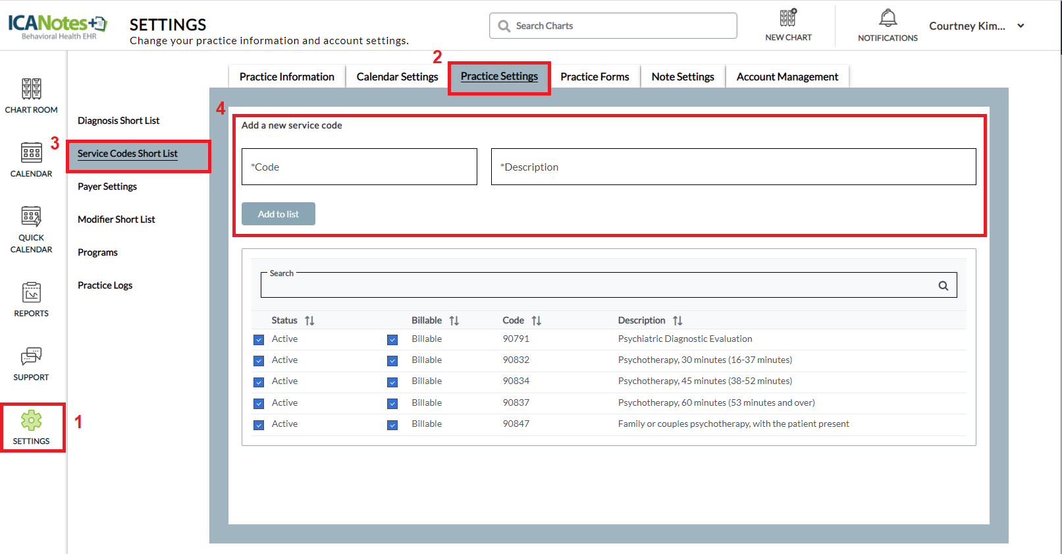Toggle Active checkbox for code 90847

coord(259,425)
